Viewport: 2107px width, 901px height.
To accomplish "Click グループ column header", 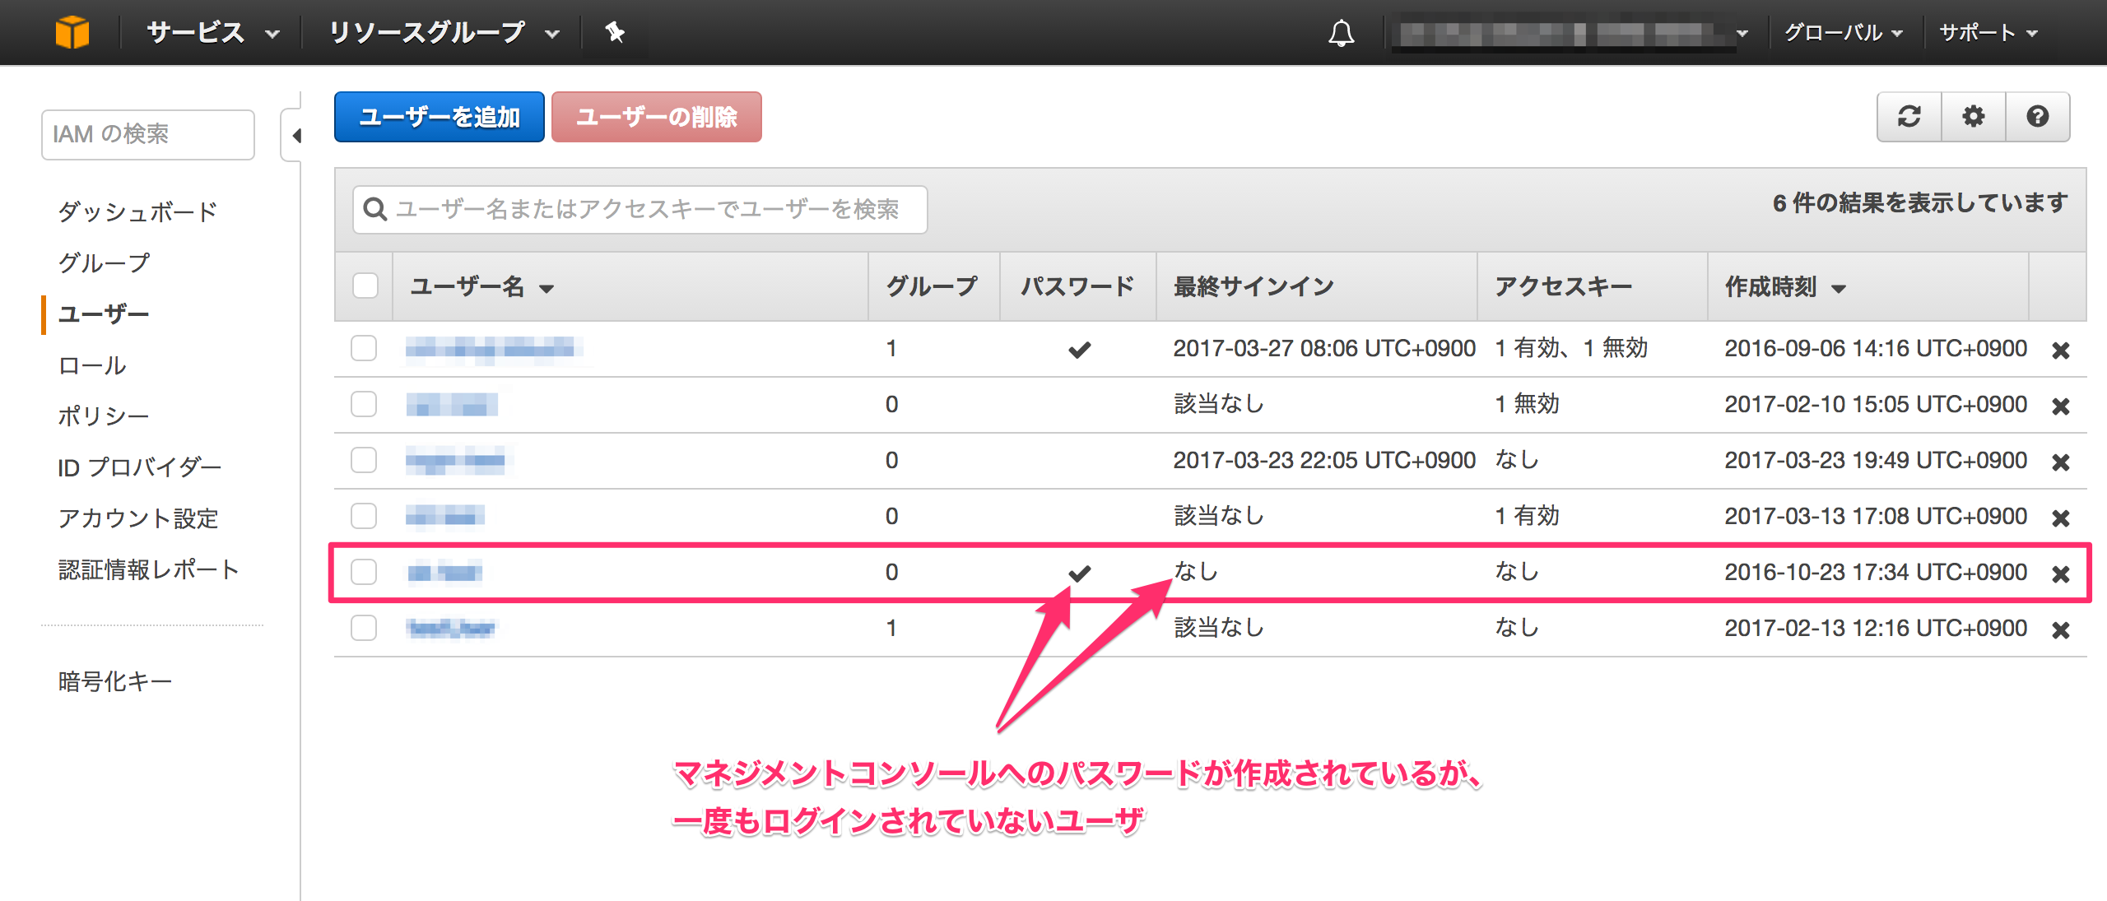I will pyautogui.click(x=932, y=286).
